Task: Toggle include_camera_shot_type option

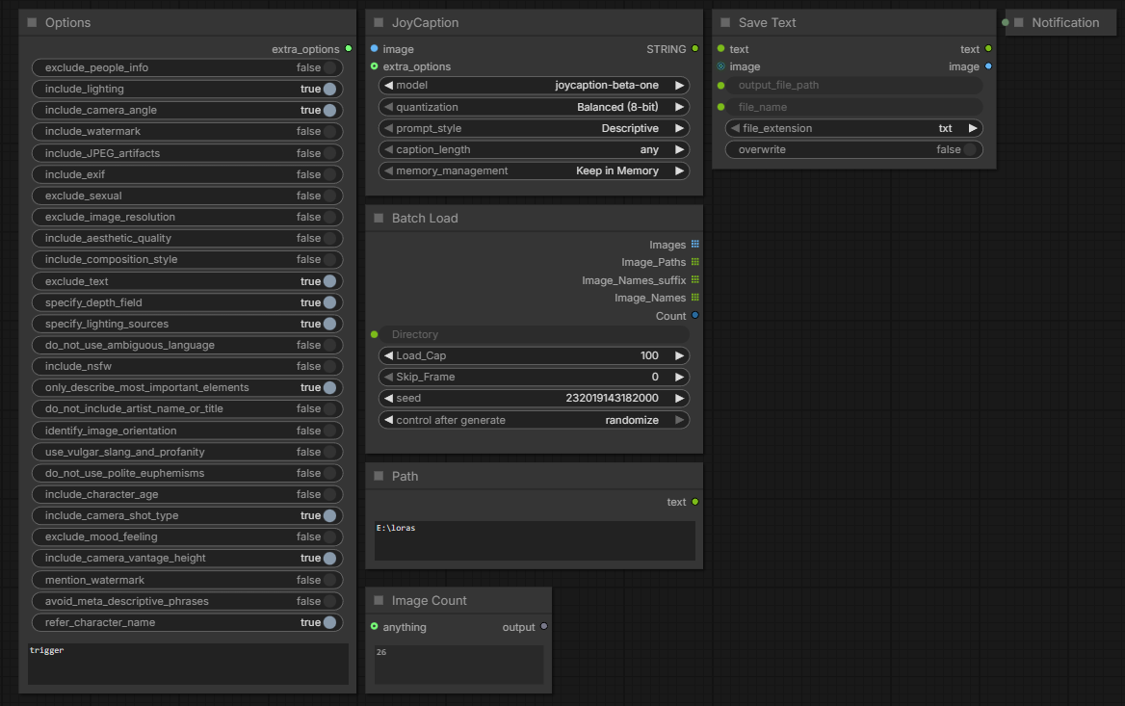Action: [187, 515]
